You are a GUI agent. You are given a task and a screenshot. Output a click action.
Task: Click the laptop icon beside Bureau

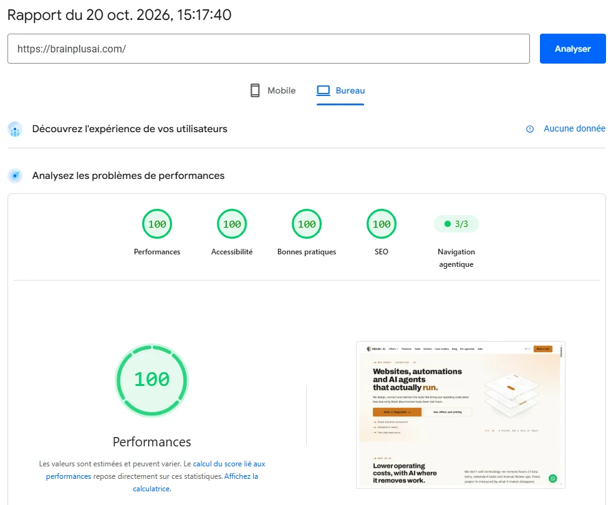pyautogui.click(x=324, y=90)
